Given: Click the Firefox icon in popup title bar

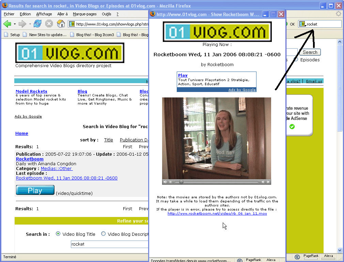Looking at the screenshot, I should [153, 14].
